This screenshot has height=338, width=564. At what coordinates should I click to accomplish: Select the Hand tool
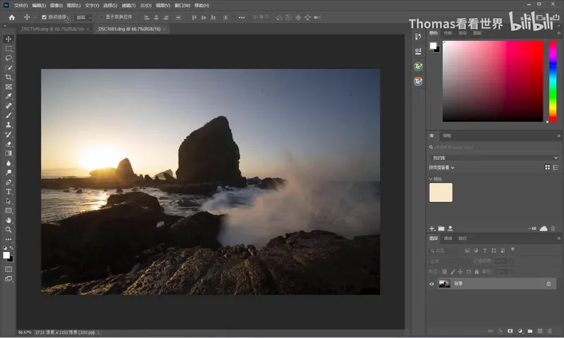[x=8, y=220]
